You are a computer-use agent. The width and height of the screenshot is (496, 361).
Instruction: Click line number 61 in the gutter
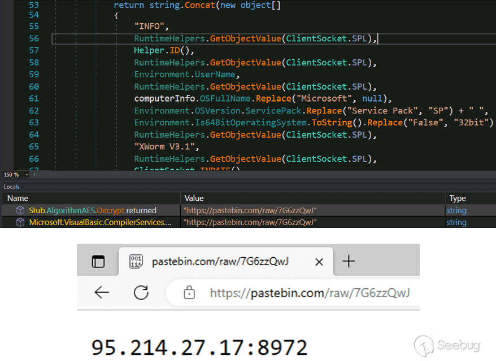click(x=34, y=99)
